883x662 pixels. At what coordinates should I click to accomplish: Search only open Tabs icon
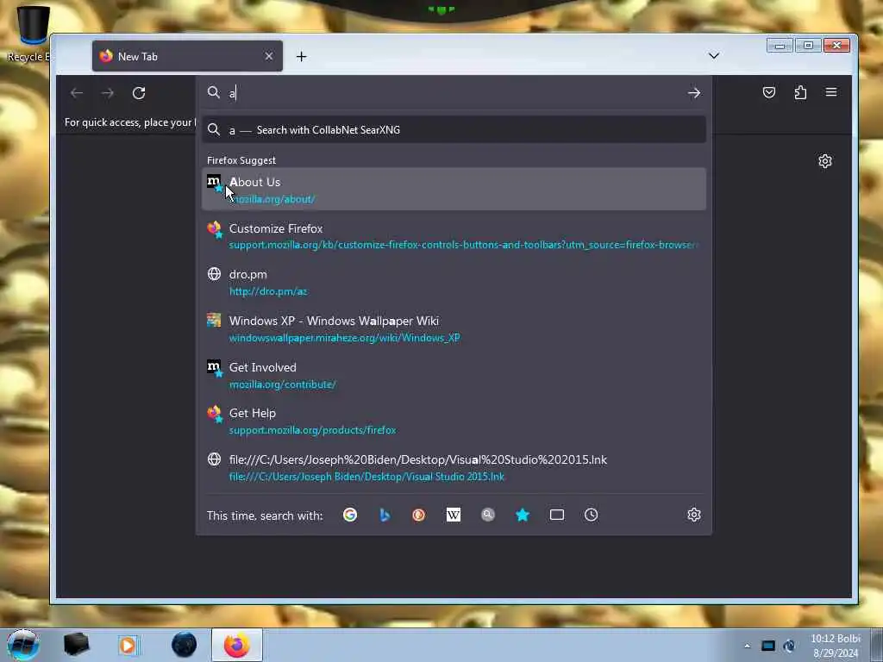click(x=557, y=515)
